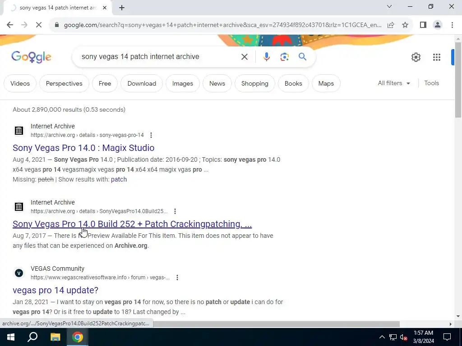The image size is (462, 346).
Task: Click the Internet Archive favicon of the first result
Action: point(19,130)
